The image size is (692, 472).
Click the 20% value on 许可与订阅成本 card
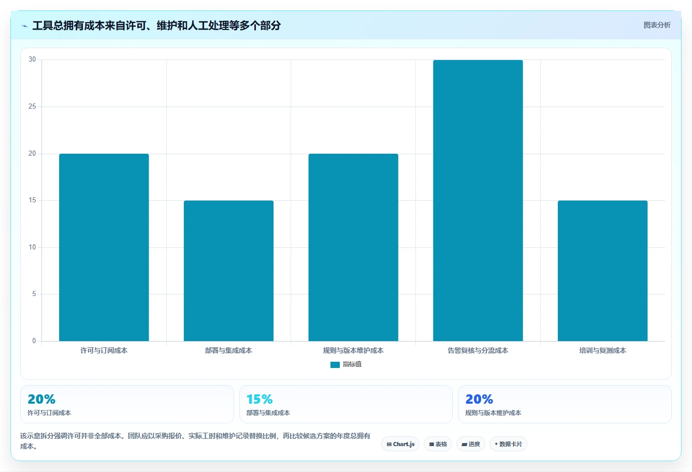point(41,400)
